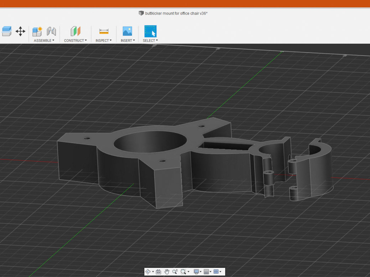Click the Zoom Window fit icon
This screenshot has height=277, width=370.
click(184, 272)
